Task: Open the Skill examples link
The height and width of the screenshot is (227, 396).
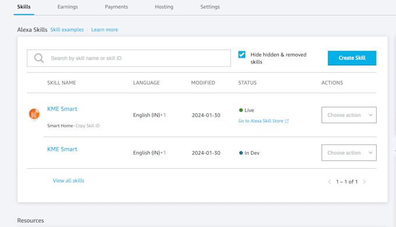Action: tap(67, 30)
